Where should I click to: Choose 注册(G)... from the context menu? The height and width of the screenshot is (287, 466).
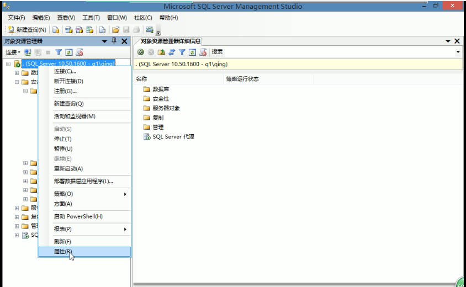pos(84,91)
